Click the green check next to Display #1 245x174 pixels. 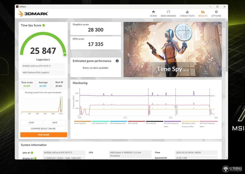(35, 158)
